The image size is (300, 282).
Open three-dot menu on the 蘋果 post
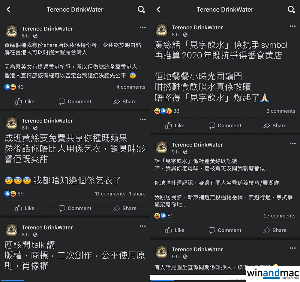tap(143, 119)
